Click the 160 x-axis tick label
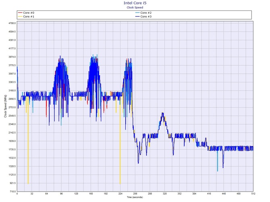 click(91, 194)
